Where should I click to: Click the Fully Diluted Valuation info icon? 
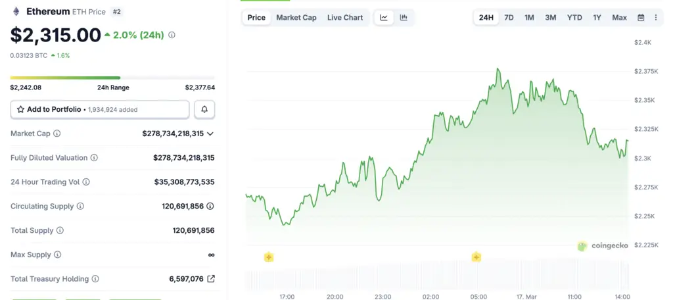coord(94,158)
